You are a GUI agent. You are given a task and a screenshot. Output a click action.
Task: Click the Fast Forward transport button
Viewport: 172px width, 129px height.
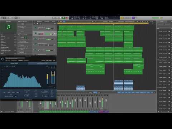[57, 18]
